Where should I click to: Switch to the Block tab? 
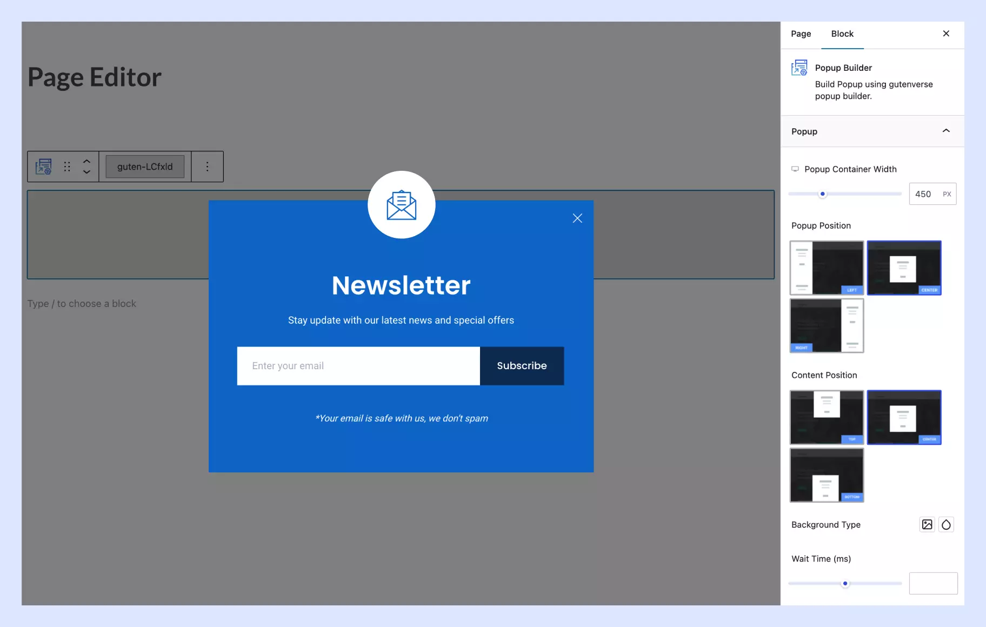click(842, 34)
